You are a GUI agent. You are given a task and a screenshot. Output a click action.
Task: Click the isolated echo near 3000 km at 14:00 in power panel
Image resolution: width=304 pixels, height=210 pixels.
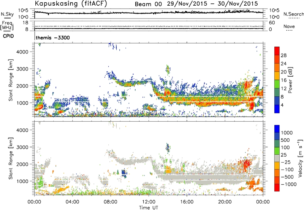(x=168, y=69)
